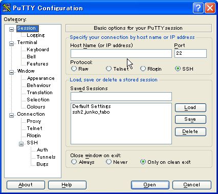218x194 pixels.
Task: Collapse the Window tree node
Action: 11,72
